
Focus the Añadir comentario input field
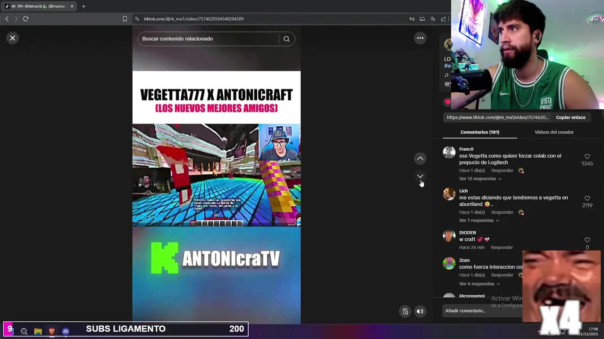tap(481, 311)
